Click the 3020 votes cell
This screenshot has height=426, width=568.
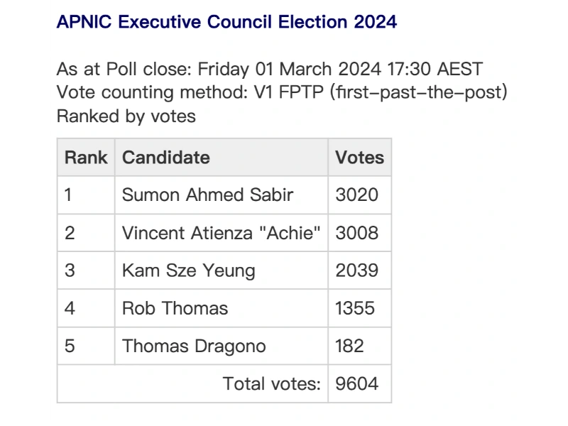coord(356,195)
